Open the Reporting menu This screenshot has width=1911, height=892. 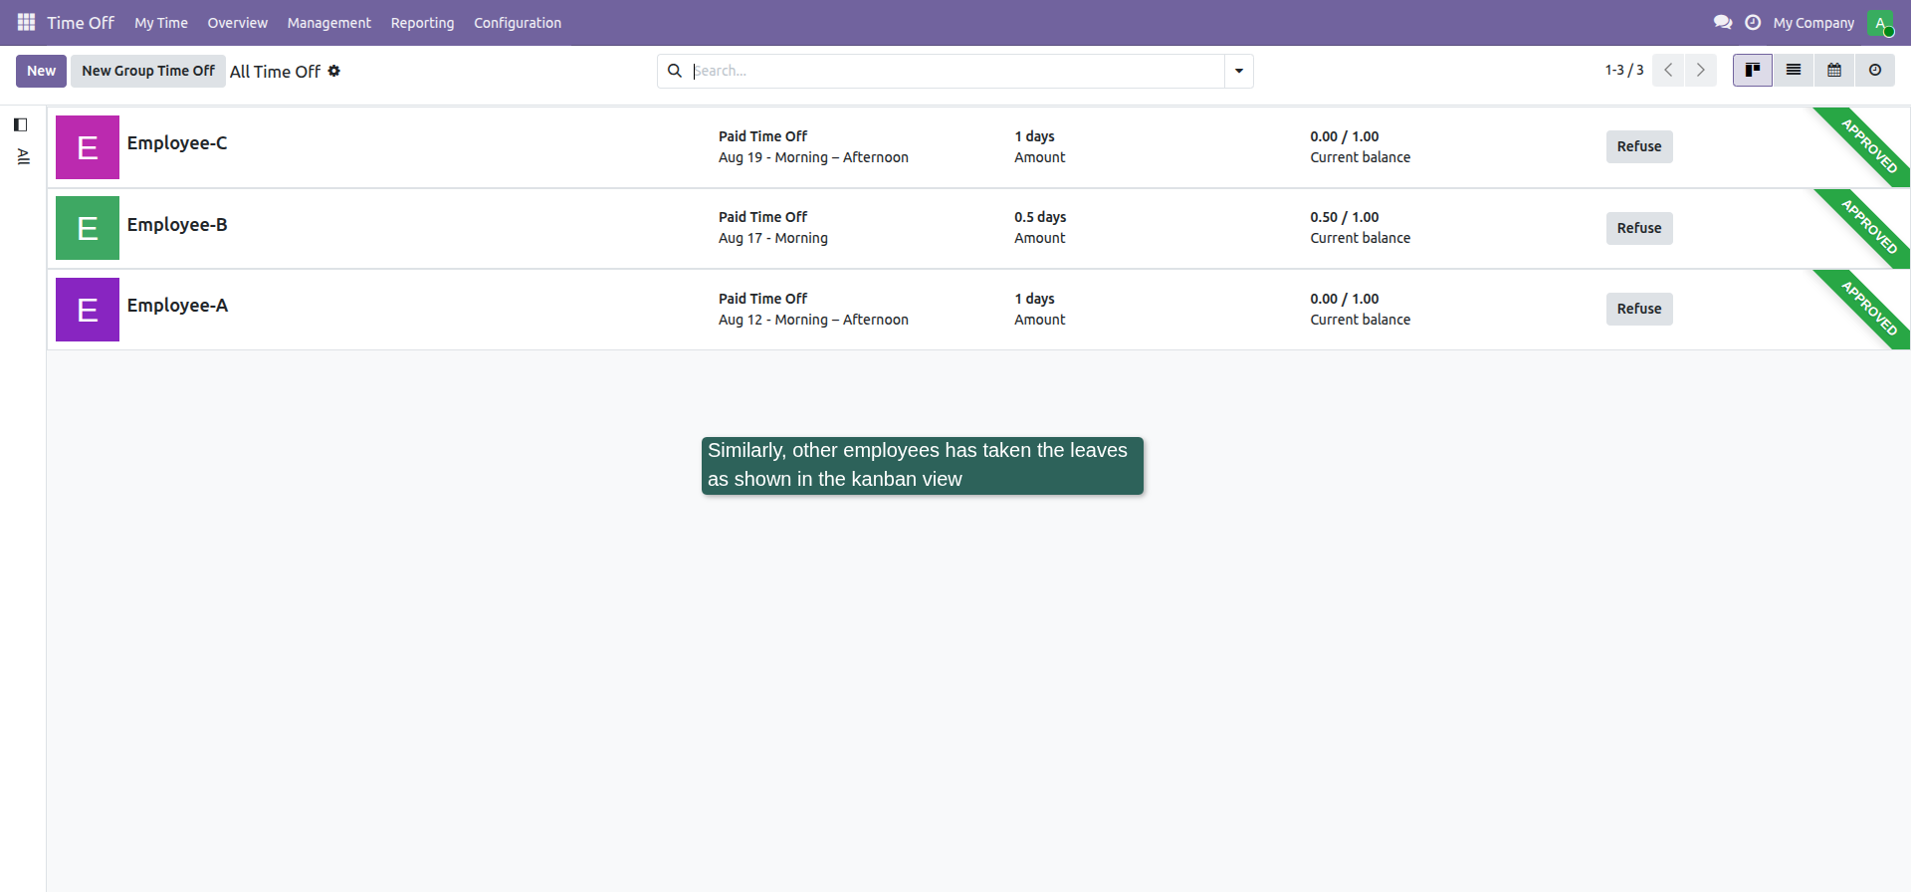[x=422, y=23]
